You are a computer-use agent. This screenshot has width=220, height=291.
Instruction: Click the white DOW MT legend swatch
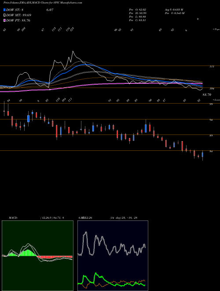click(5, 15)
